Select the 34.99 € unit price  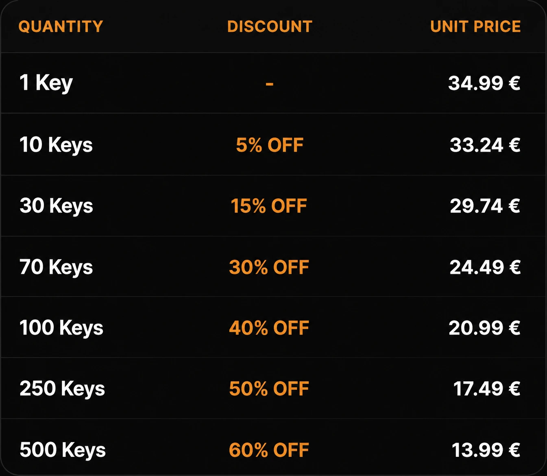484,83
